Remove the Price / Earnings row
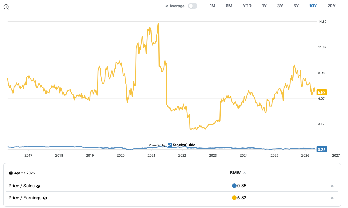The height and width of the screenshot is (208, 348). point(332,198)
